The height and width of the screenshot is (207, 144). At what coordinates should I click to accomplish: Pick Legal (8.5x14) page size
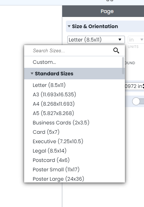[x=50, y=151]
